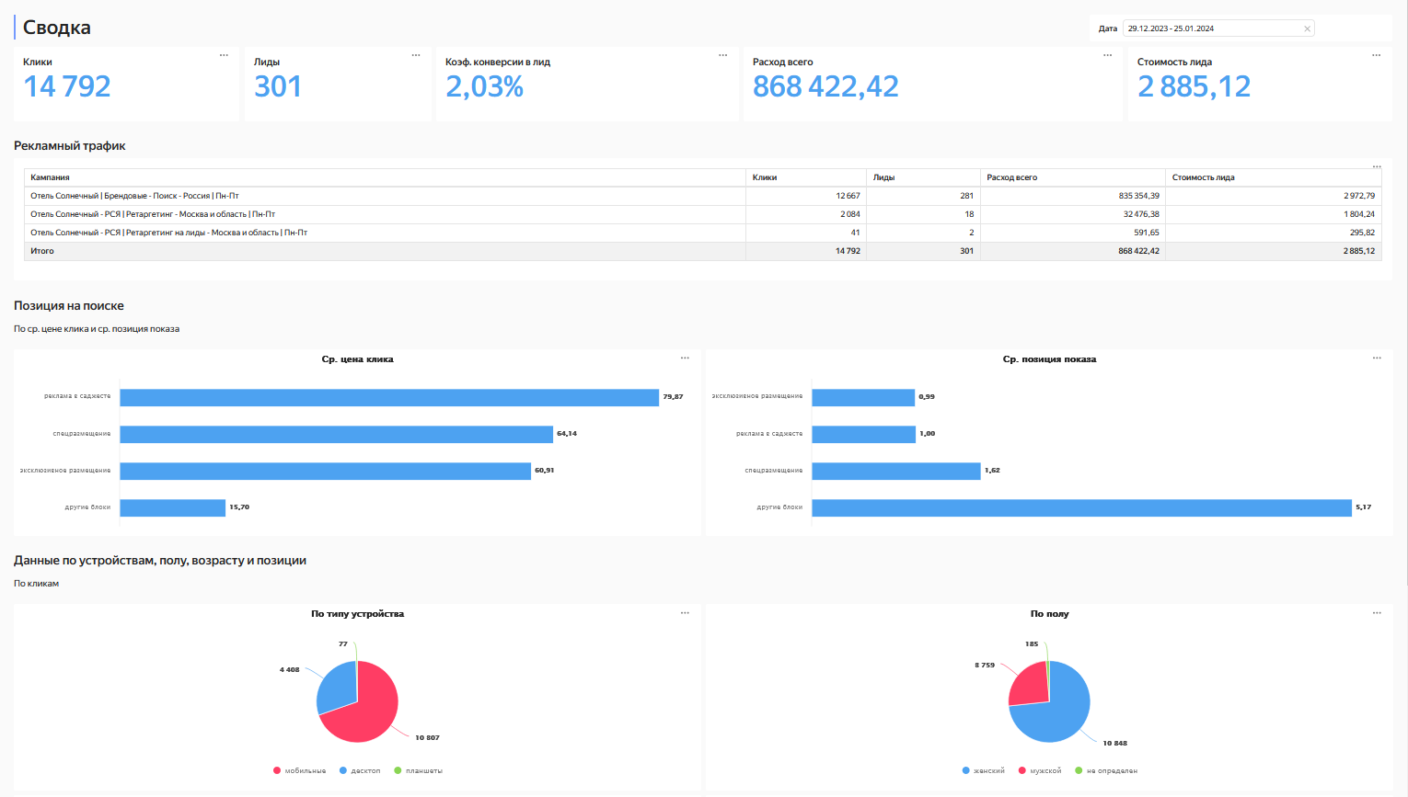Click the эксклюзивное размещение bar showing 60,91

(325, 471)
